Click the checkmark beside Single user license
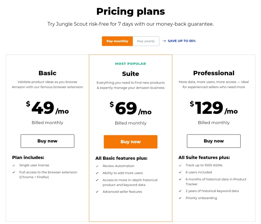Image resolution: width=261 pixels, height=224 pixels. [x=13, y=165]
